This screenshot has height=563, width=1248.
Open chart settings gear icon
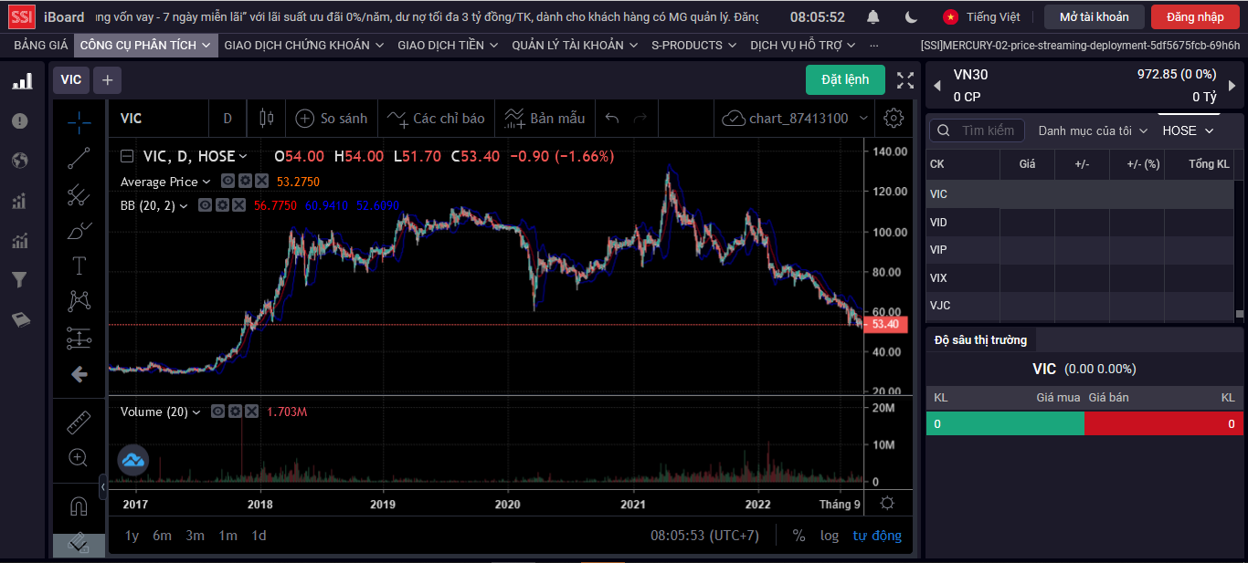tap(894, 118)
